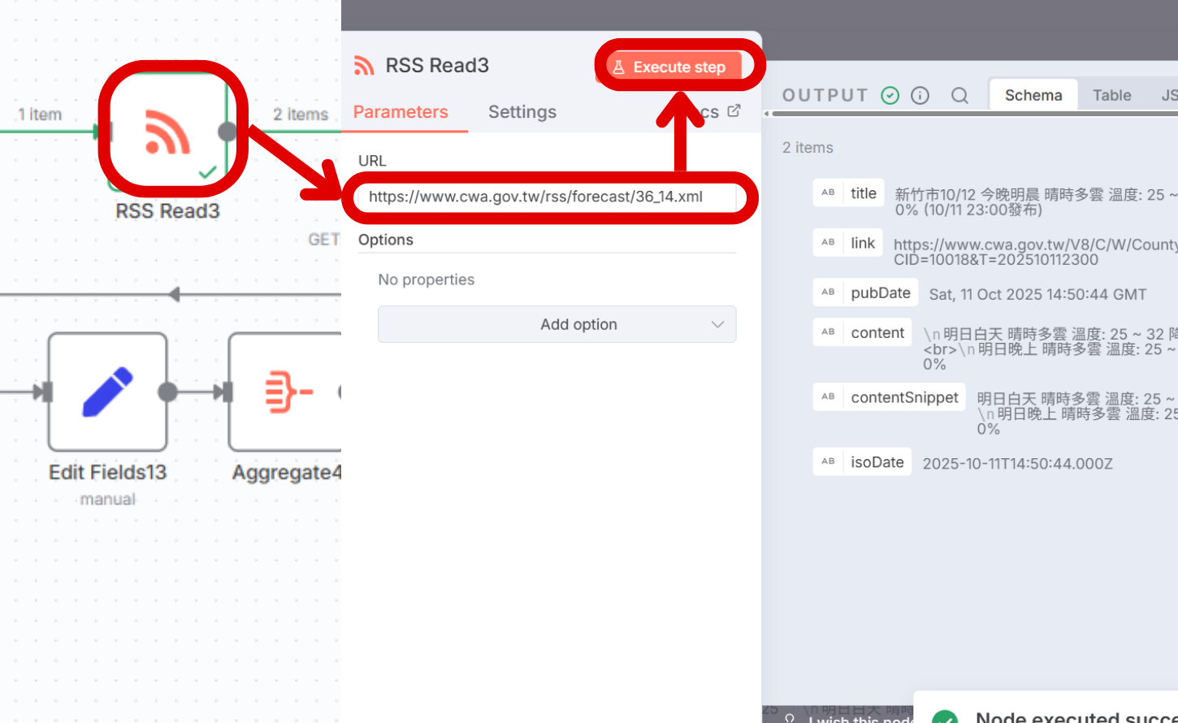Click the RSS icon in the panel header

pyautogui.click(x=364, y=66)
